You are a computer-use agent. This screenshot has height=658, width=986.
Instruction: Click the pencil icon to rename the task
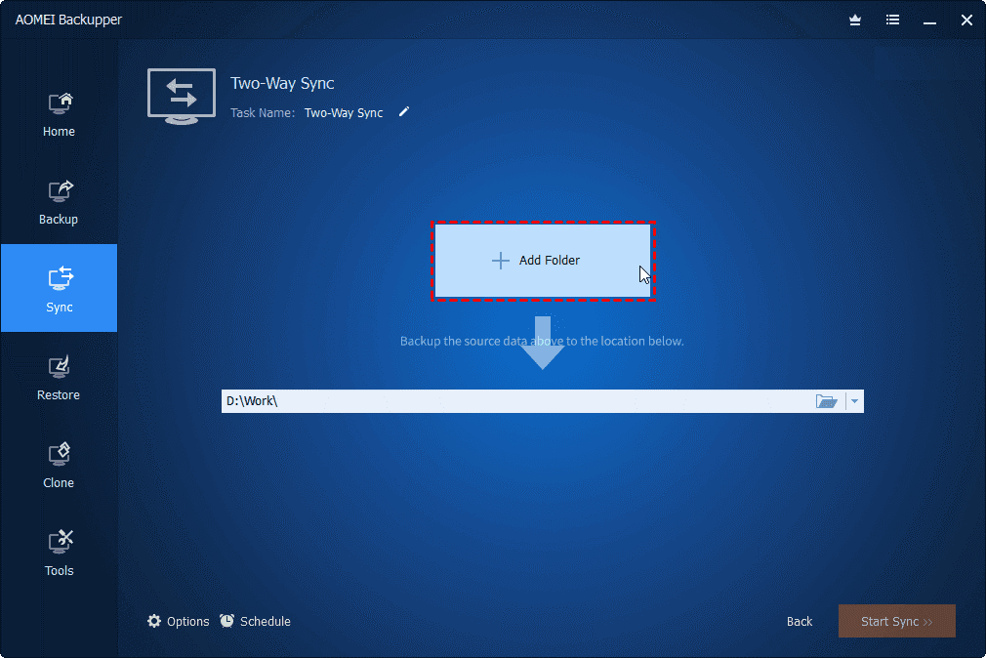click(403, 112)
